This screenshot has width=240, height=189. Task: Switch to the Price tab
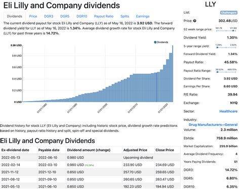[33, 16]
